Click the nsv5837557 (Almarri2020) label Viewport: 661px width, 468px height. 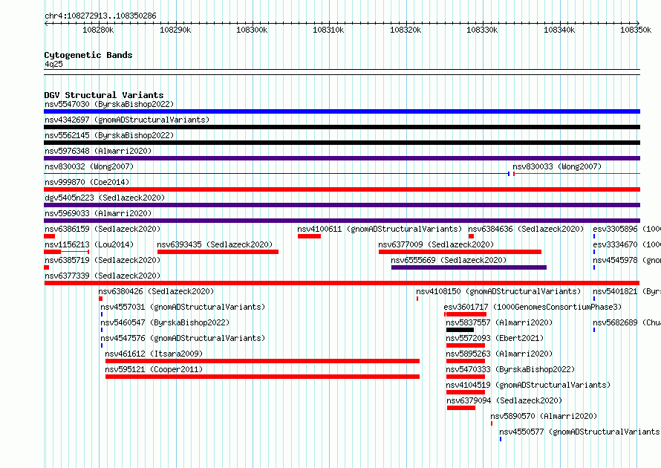[x=499, y=322]
